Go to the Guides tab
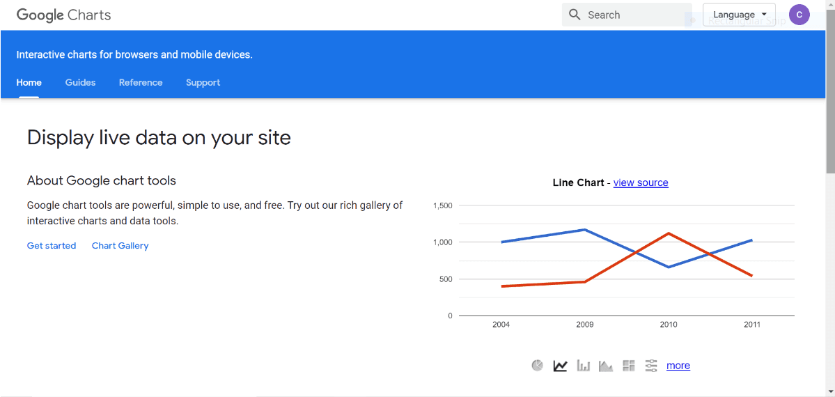835x397 pixels. 80,82
